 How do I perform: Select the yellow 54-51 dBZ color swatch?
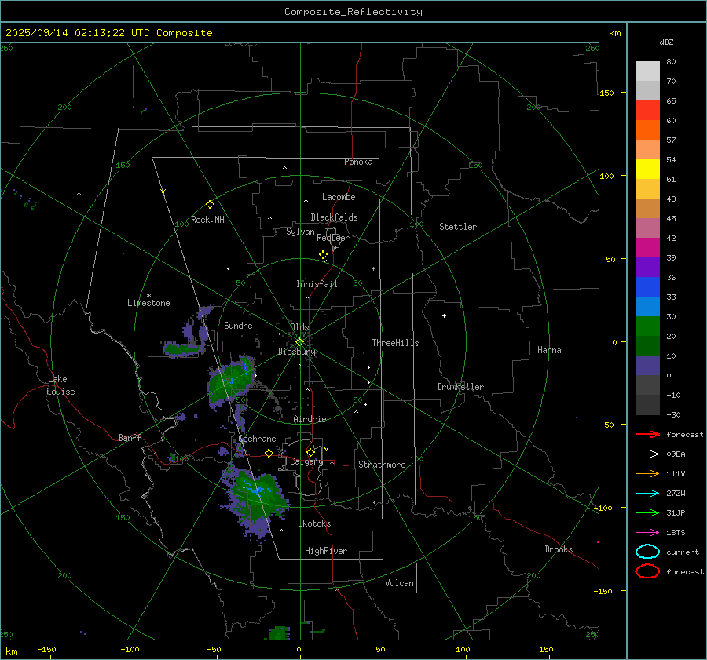(x=647, y=170)
